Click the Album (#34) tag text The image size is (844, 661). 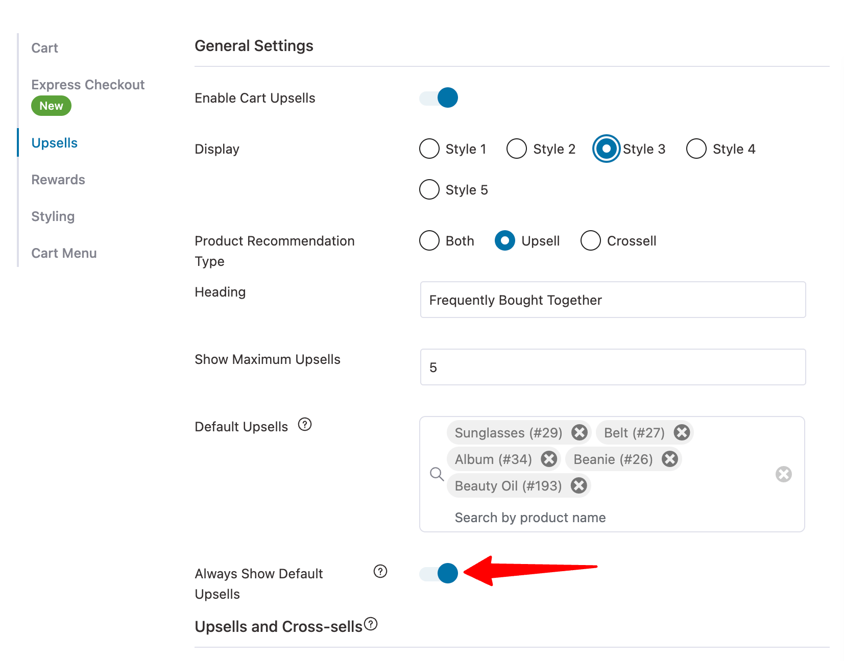493,459
